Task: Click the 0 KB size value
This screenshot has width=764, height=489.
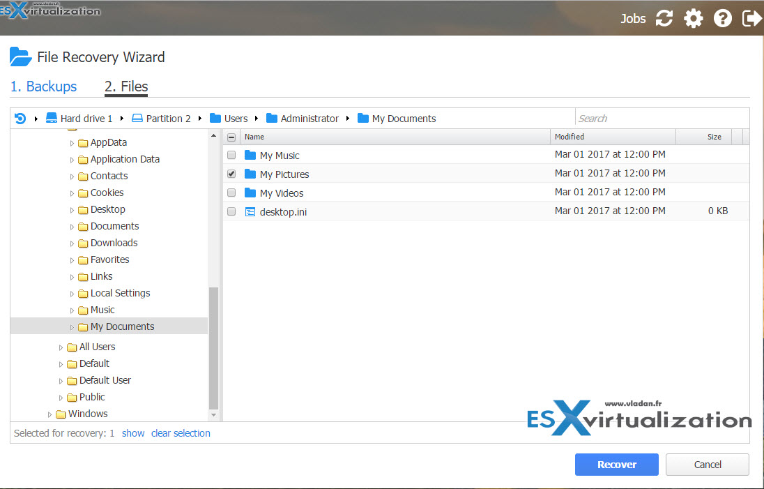Action: click(718, 211)
